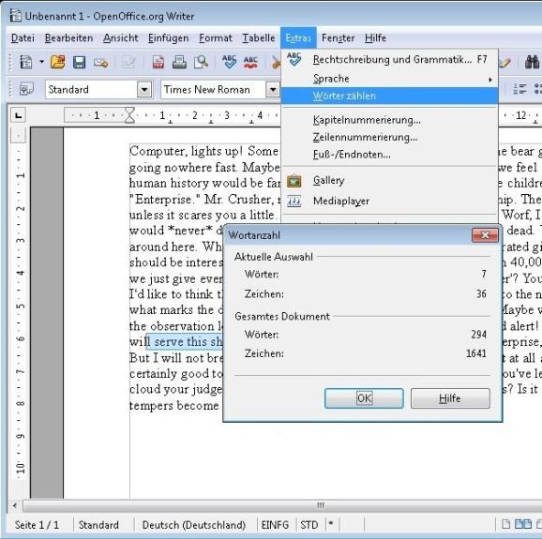Image resolution: width=542 pixels, height=539 pixels.
Task: Click the Edit file icon
Action: (x=128, y=63)
